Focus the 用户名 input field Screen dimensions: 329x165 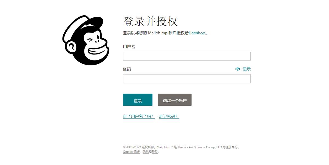(x=187, y=56)
